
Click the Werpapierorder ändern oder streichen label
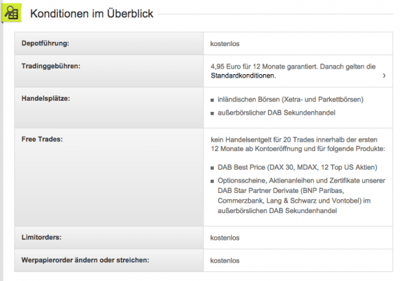point(85,260)
